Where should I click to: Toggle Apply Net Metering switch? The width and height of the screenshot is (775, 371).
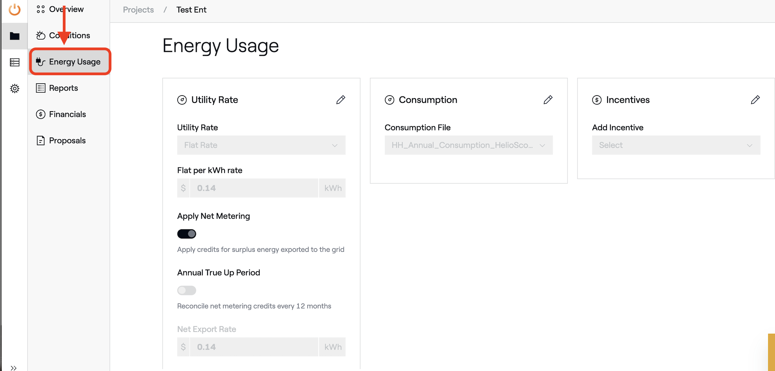click(x=186, y=234)
